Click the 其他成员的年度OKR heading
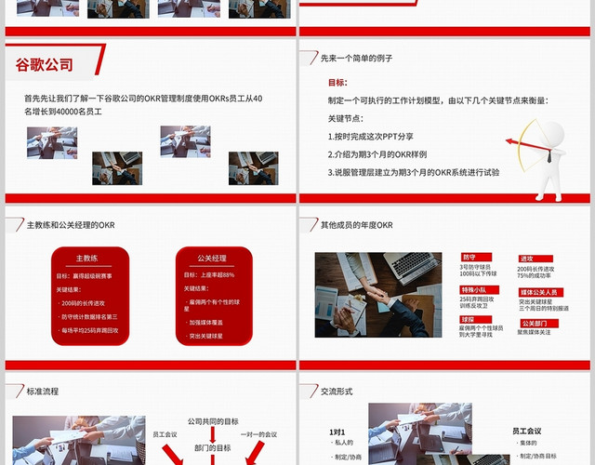 pos(357,225)
